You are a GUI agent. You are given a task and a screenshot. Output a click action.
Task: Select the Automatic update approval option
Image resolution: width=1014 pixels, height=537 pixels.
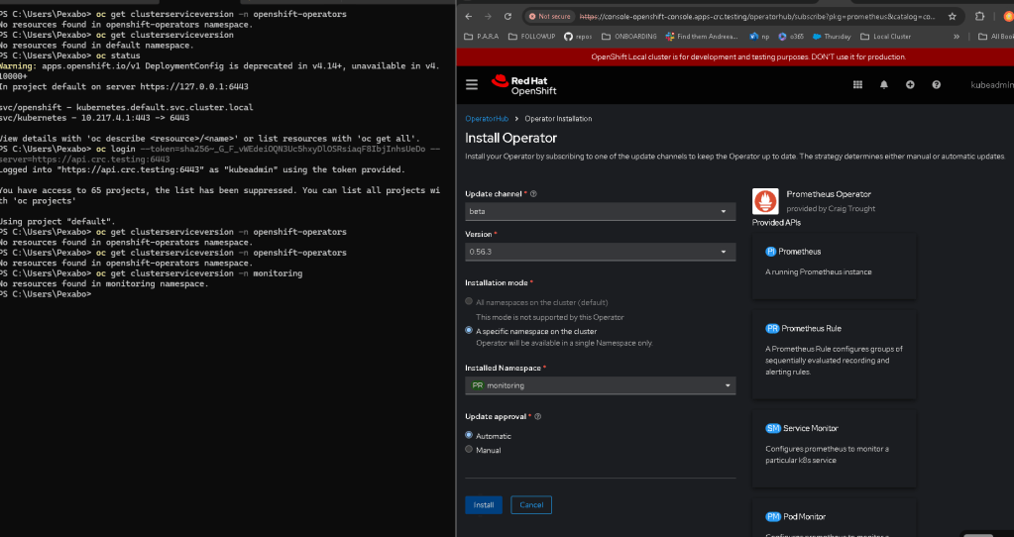click(469, 436)
